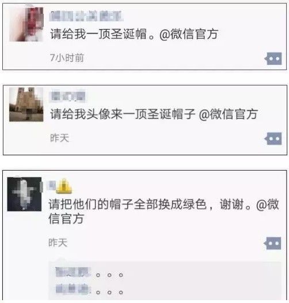Click the 7小时前 timestamp

(67, 57)
